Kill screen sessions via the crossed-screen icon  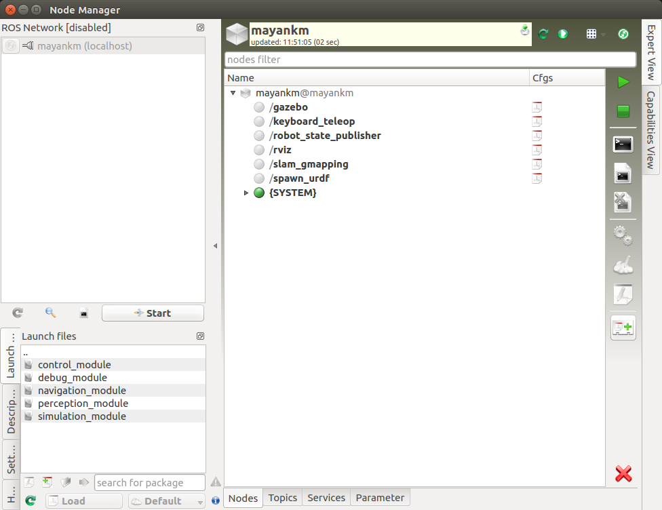point(623,201)
